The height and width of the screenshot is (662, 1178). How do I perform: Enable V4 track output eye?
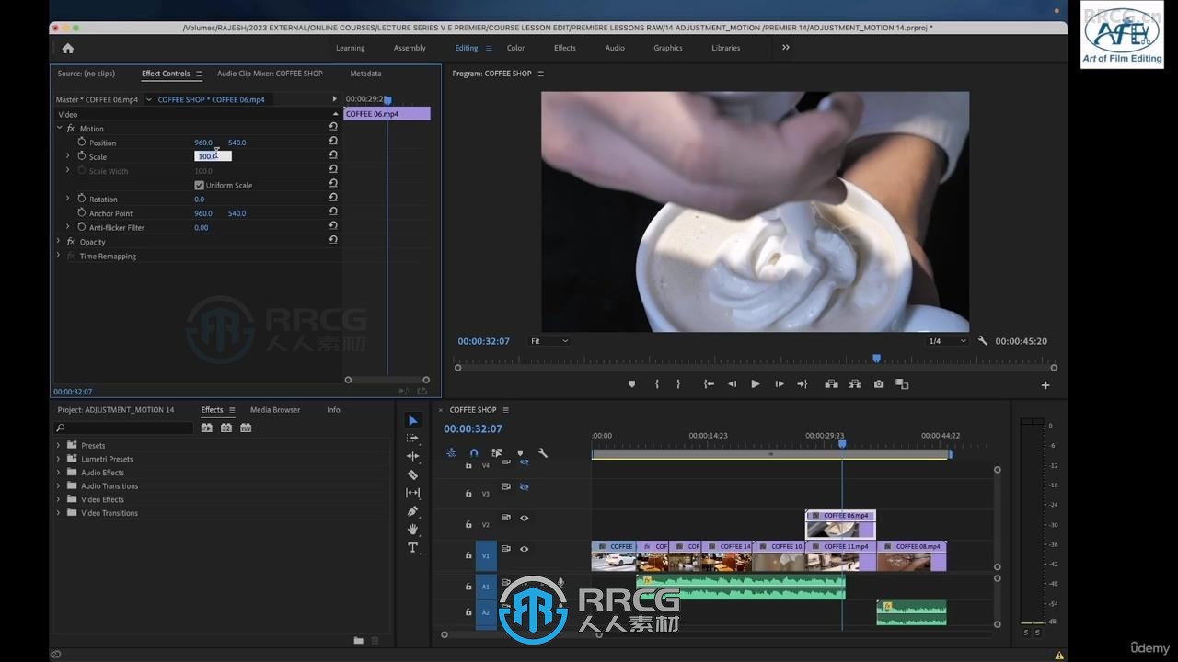(x=524, y=462)
